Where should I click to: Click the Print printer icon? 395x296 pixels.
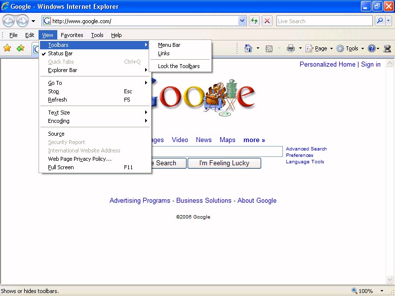[291, 48]
